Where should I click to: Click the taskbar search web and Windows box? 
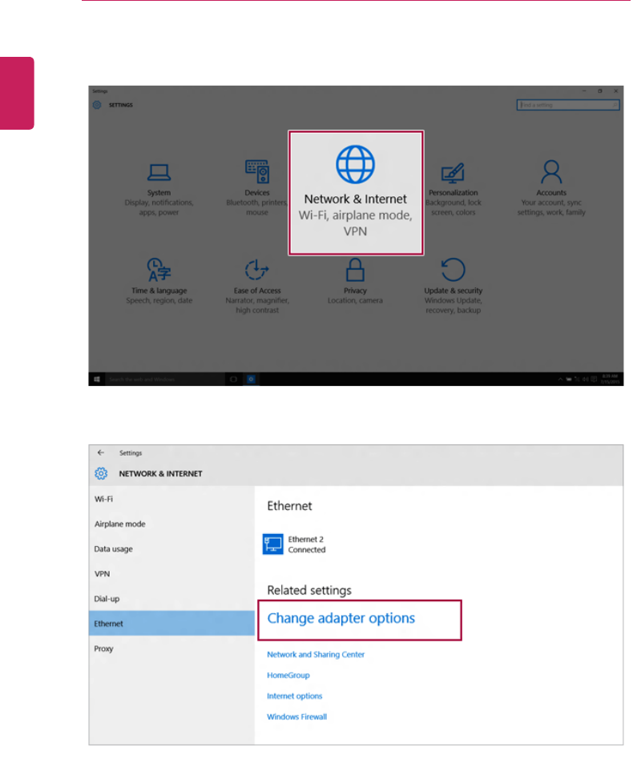pos(164,379)
